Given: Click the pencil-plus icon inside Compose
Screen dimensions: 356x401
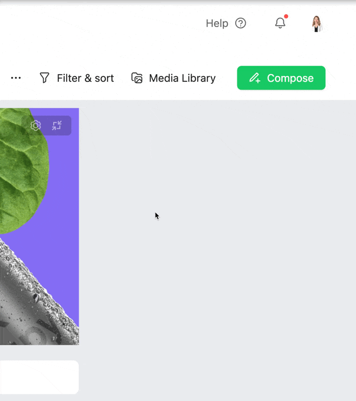Looking at the screenshot, I should tap(255, 78).
